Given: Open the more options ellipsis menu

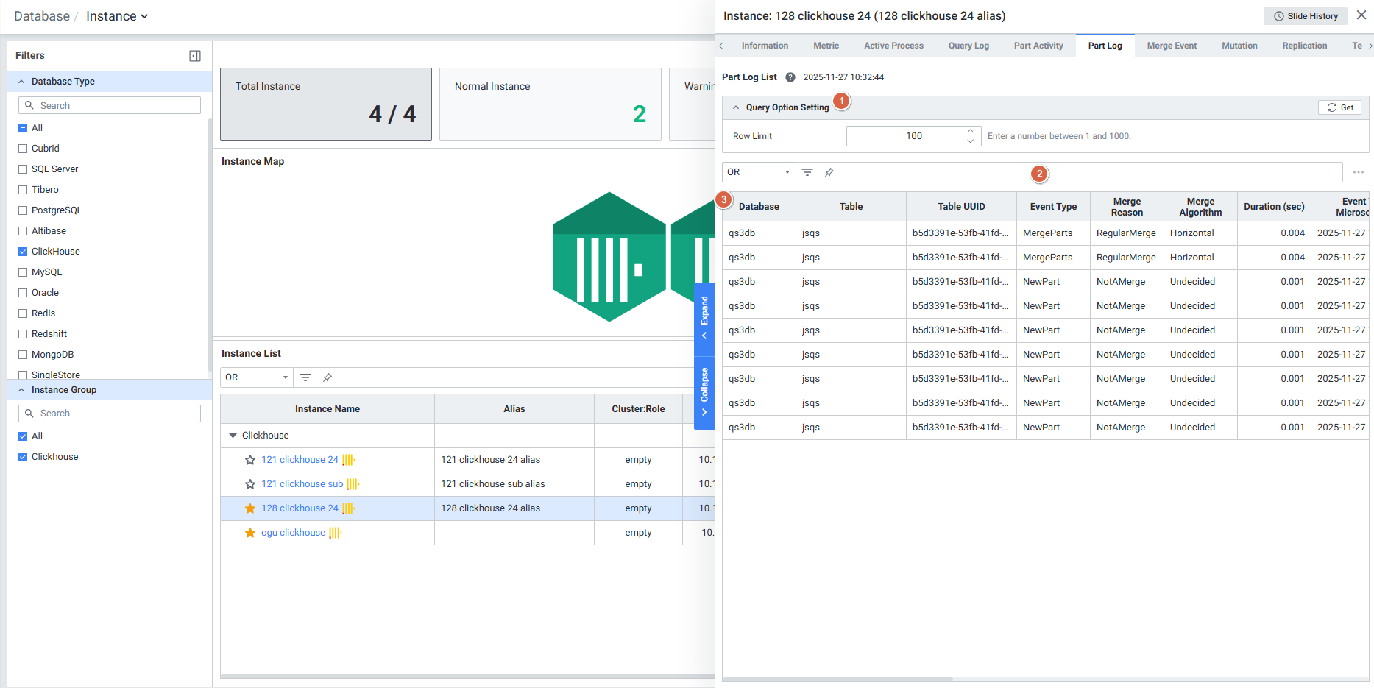Looking at the screenshot, I should click(x=1358, y=172).
